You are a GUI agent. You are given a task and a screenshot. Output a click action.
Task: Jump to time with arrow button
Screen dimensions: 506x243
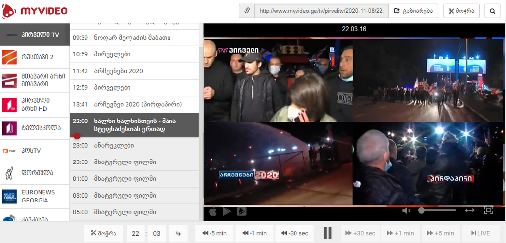point(179,233)
